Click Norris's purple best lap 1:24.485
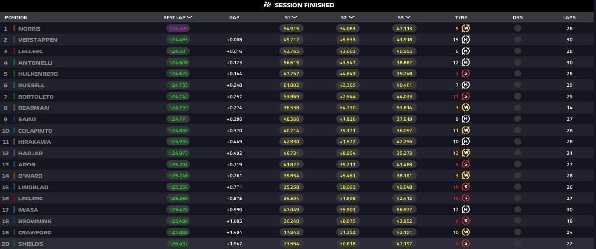 (x=178, y=29)
